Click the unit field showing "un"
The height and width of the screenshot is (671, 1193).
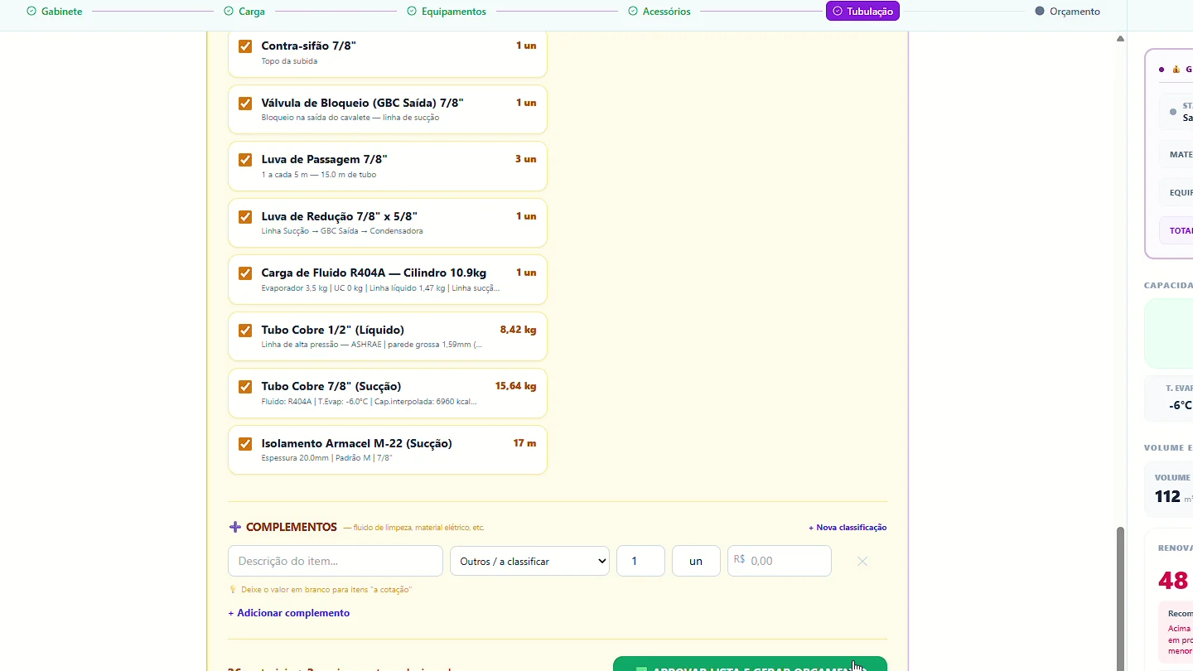click(x=696, y=561)
